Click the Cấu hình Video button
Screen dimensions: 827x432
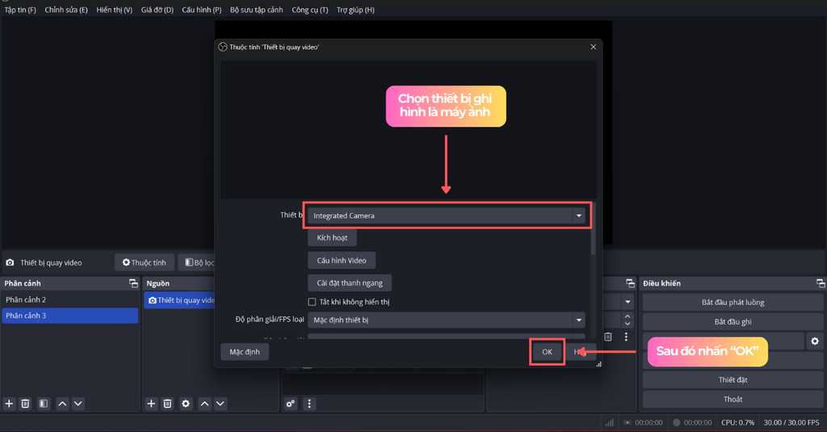click(x=342, y=261)
